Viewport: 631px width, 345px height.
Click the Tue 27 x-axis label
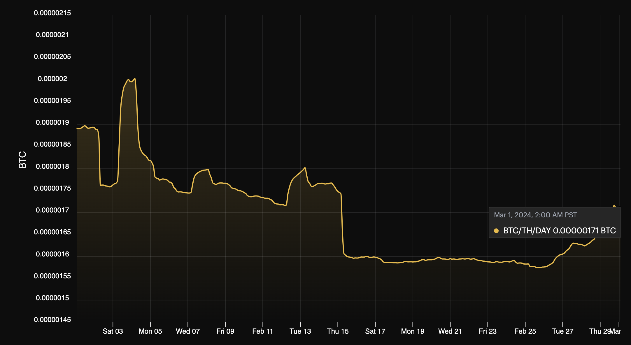click(x=562, y=331)
